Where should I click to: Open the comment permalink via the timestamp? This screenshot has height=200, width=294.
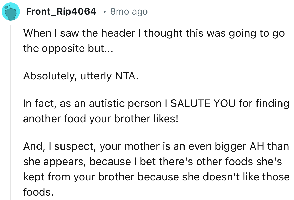point(128,11)
